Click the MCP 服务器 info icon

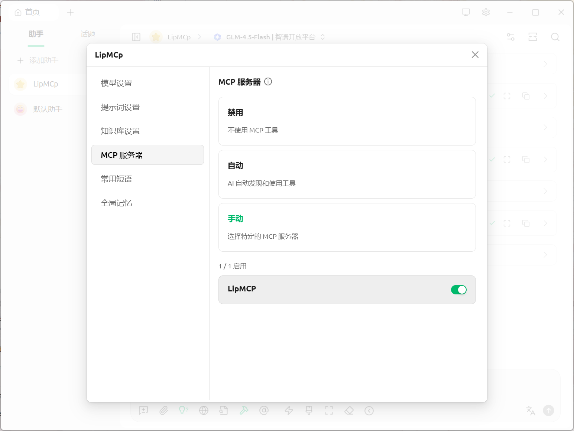point(268,82)
